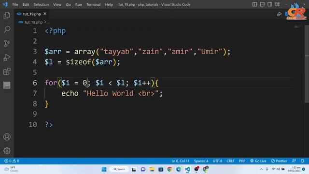Toggle the Primary Side Bar
The height and width of the screenshot is (174, 309).
[x=254, y=4]
